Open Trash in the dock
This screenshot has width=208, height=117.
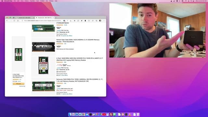coord(138,114)
